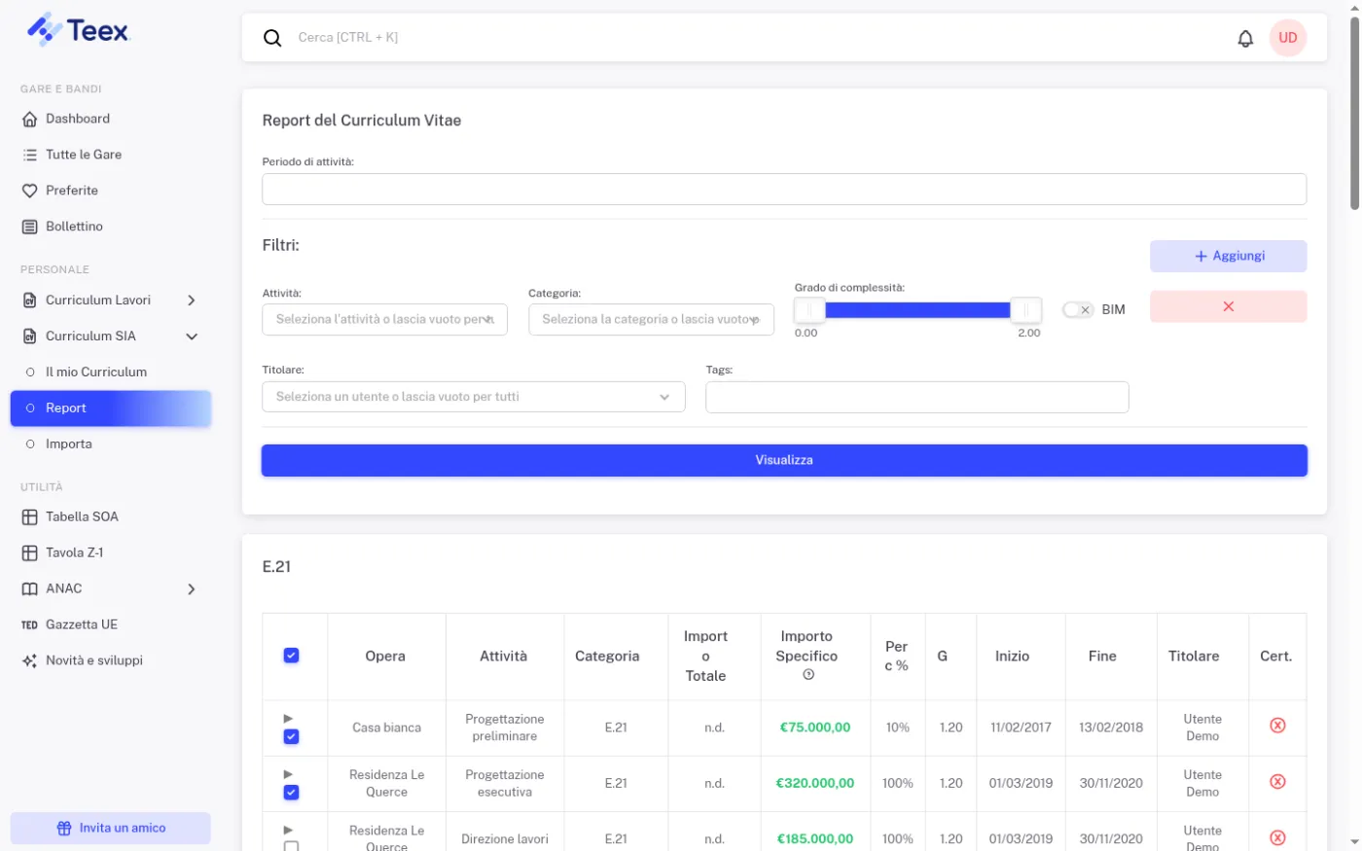
Task: Open Bollettino link
Action: (x=111, y=227)
